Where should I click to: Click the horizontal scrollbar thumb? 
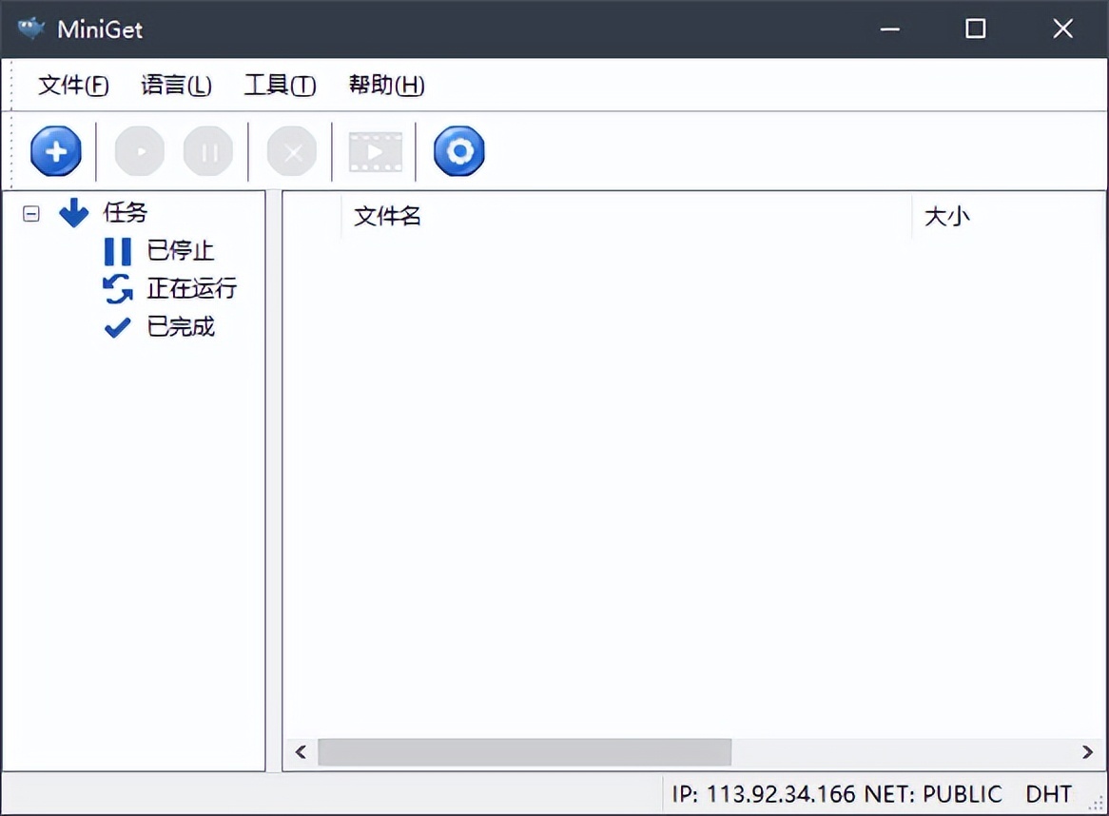(x=523, y=751)
